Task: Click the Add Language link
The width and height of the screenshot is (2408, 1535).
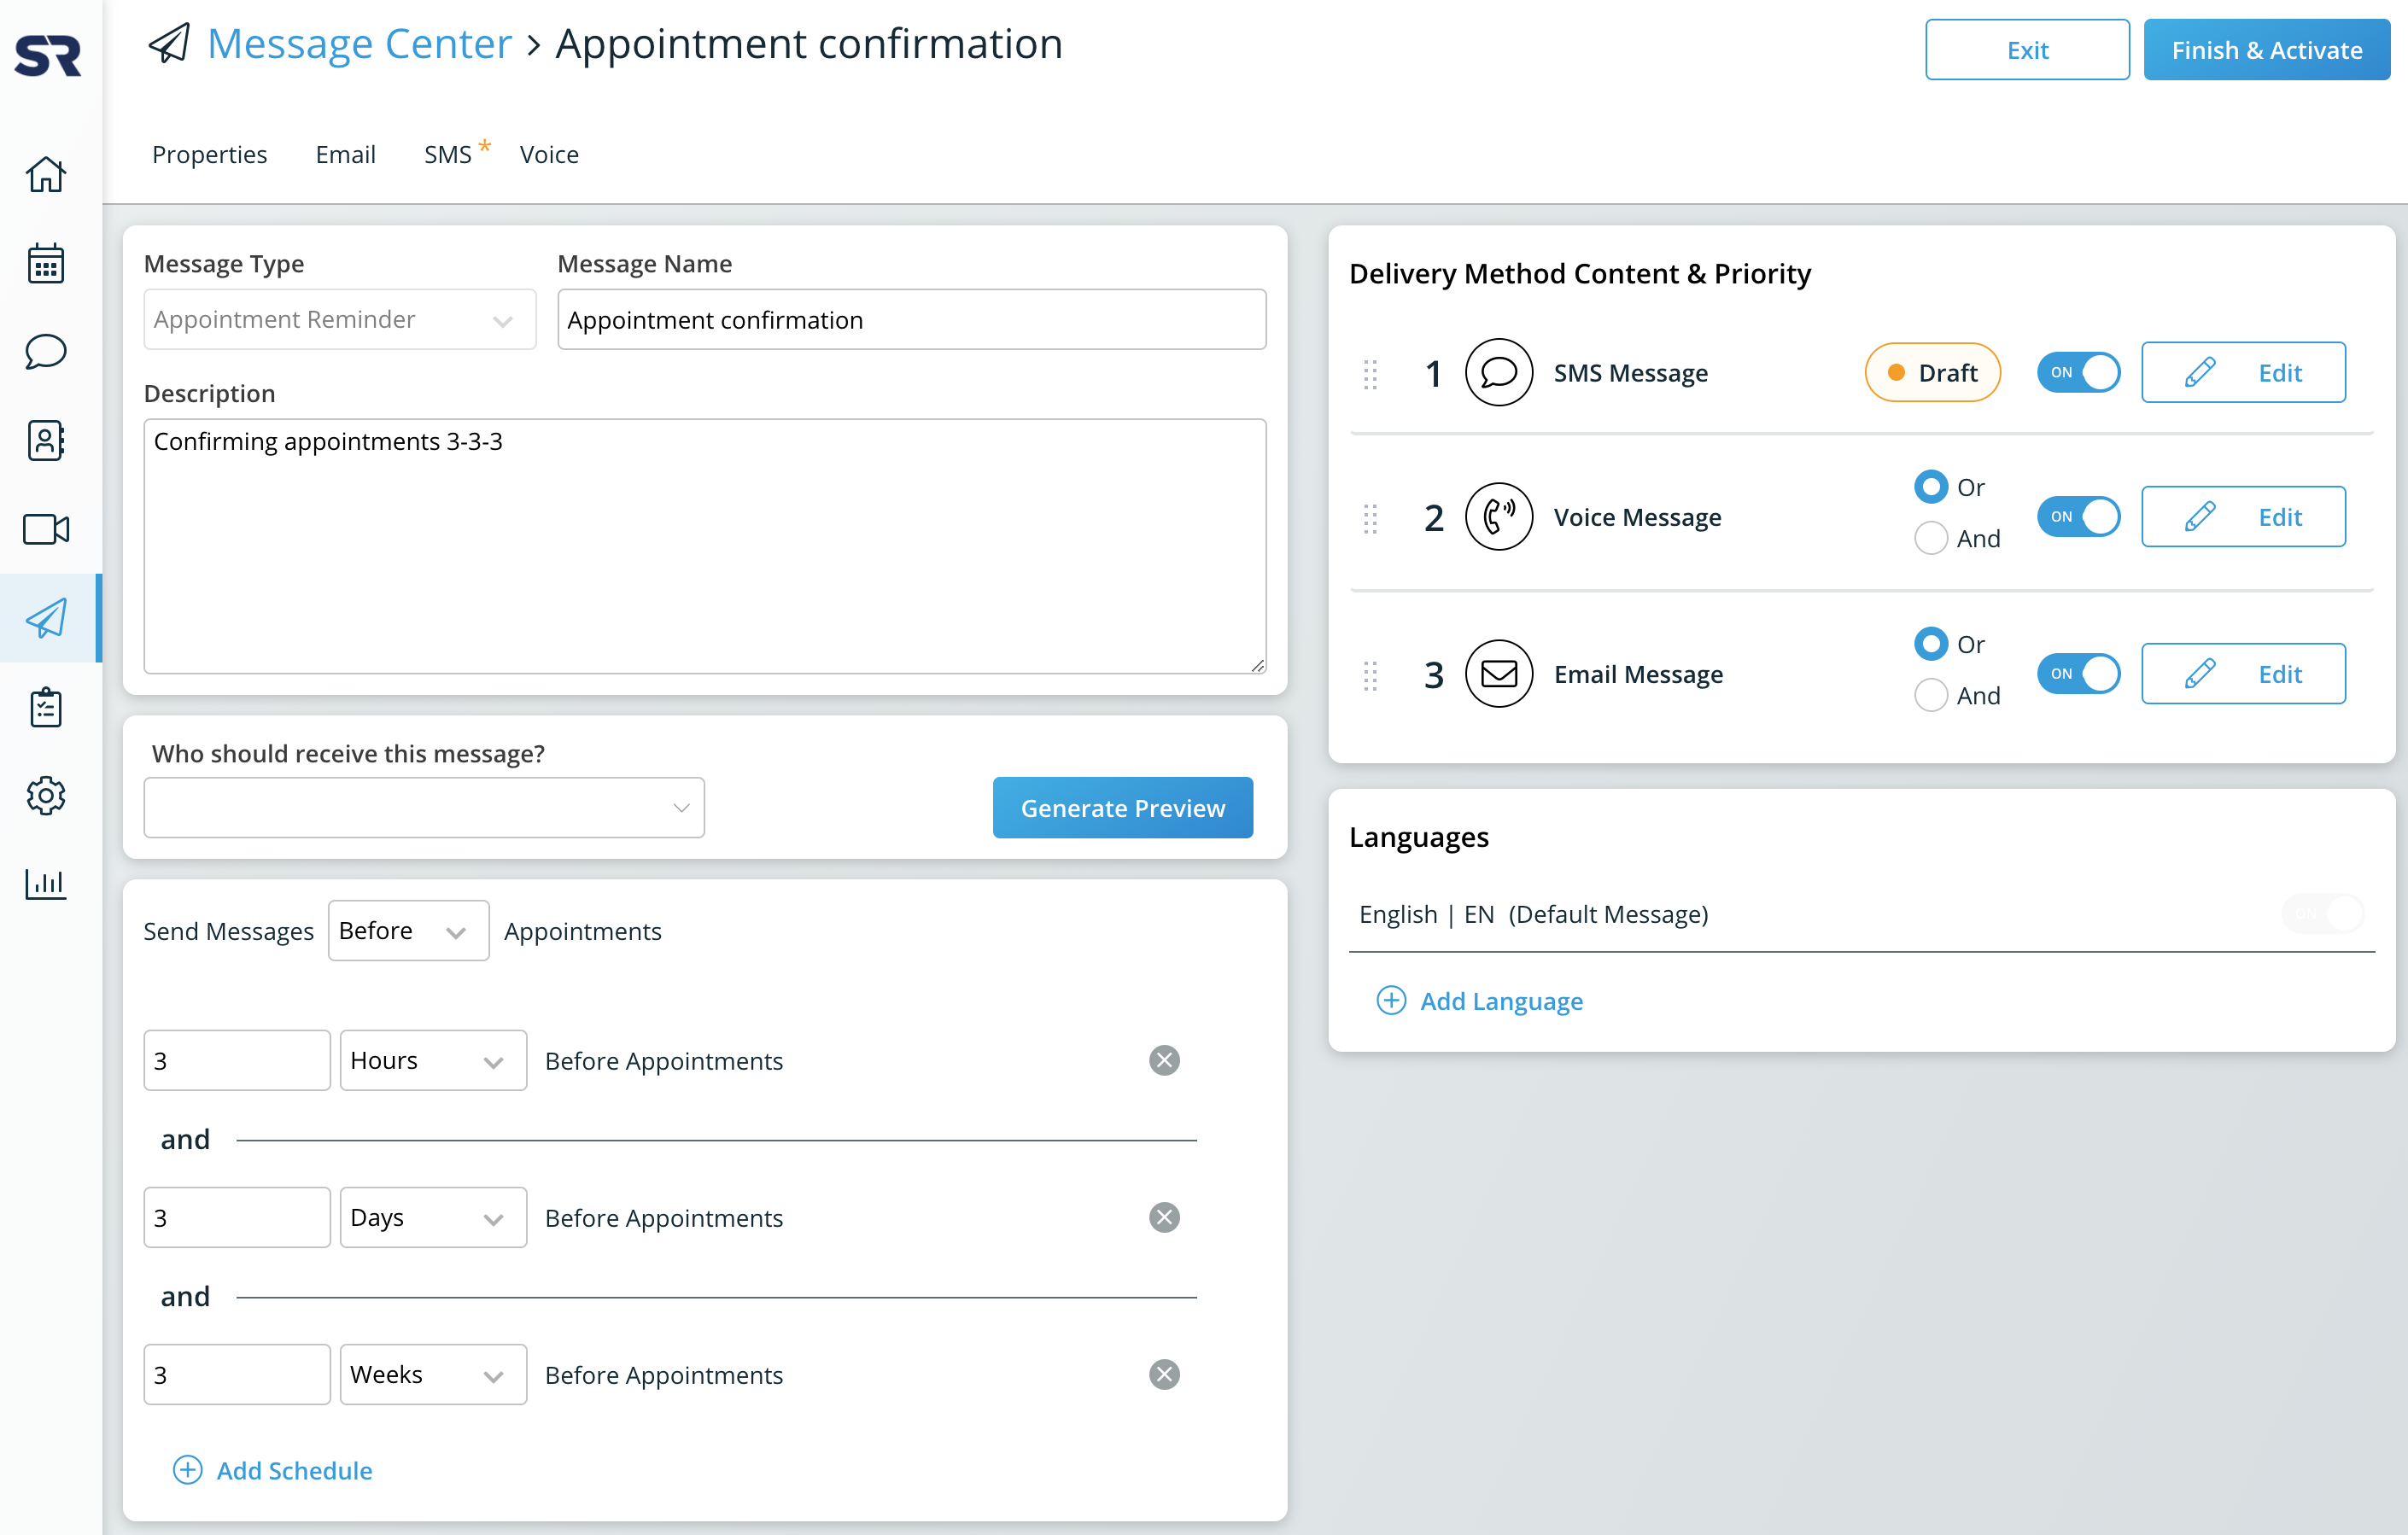Action: (x=1501, y=1000)
